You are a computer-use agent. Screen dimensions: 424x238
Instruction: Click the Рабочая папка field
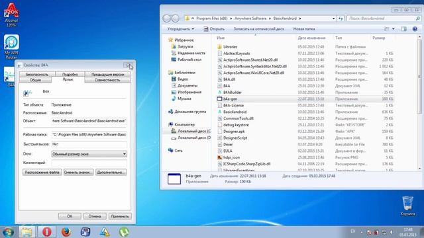coord(89,134)
